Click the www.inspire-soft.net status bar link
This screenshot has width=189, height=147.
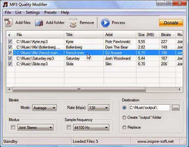[x=156, y=141]
